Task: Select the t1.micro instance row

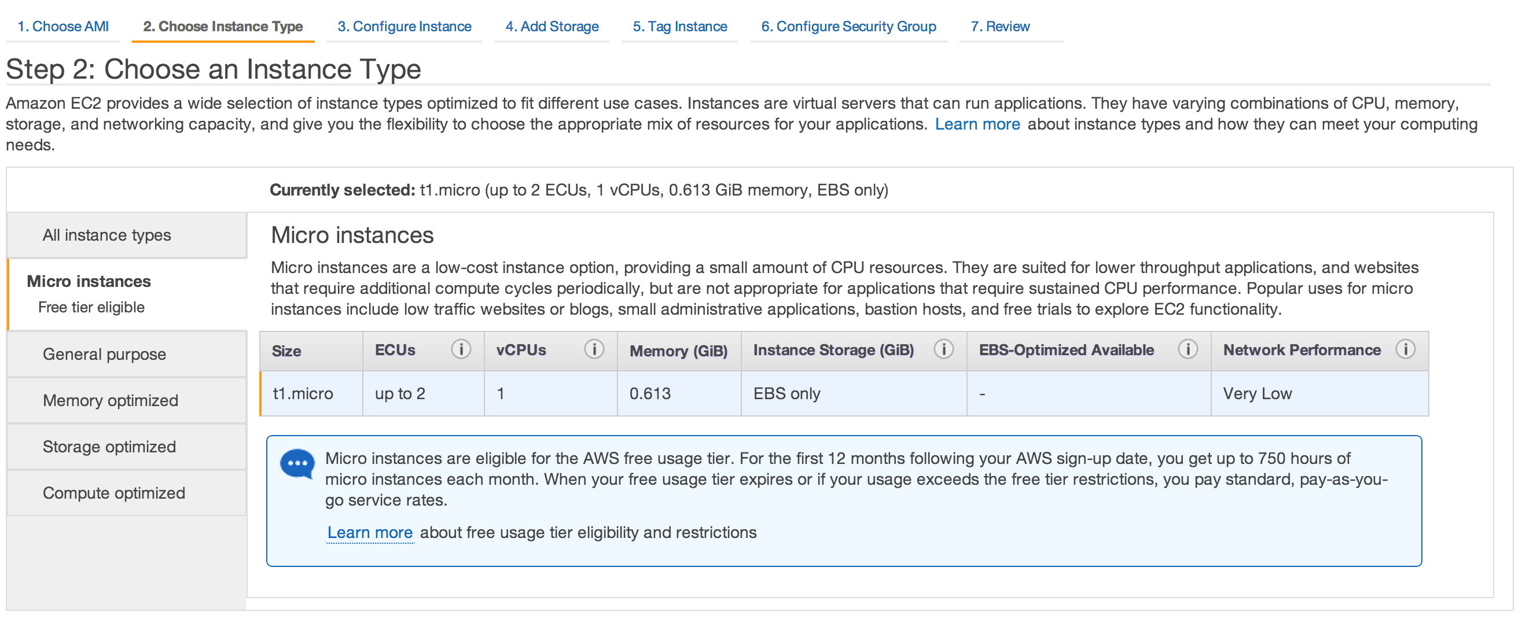Action: click(844, 393)
